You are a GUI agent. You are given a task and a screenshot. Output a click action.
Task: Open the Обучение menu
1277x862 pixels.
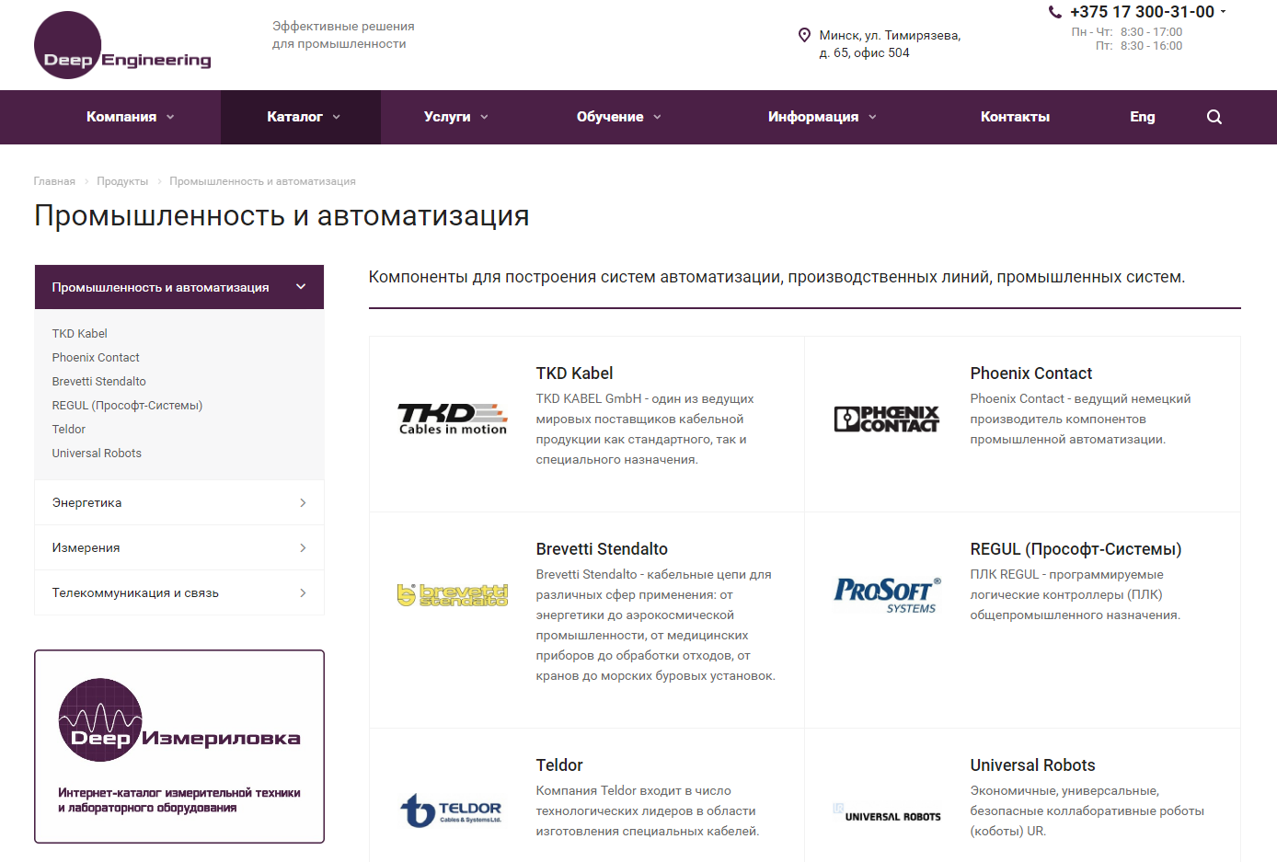click(610, 117)
